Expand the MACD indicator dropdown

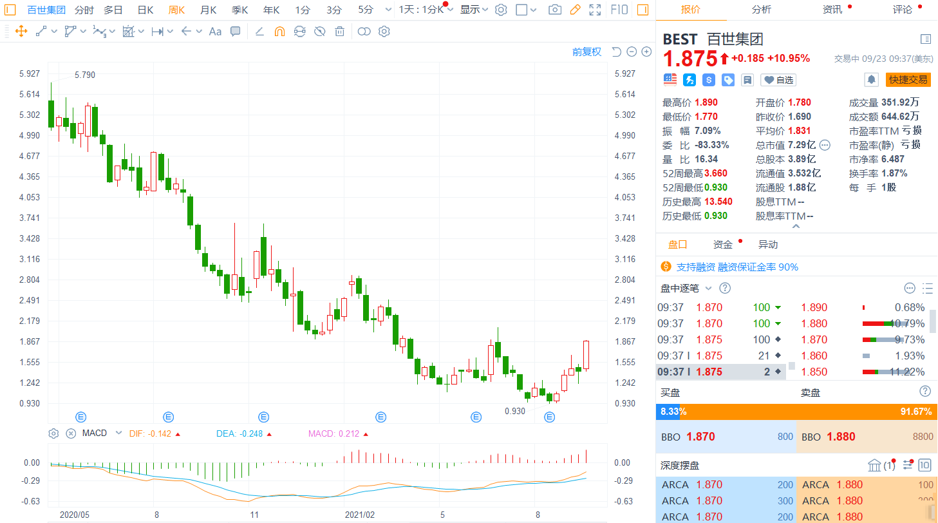point(118,433)
